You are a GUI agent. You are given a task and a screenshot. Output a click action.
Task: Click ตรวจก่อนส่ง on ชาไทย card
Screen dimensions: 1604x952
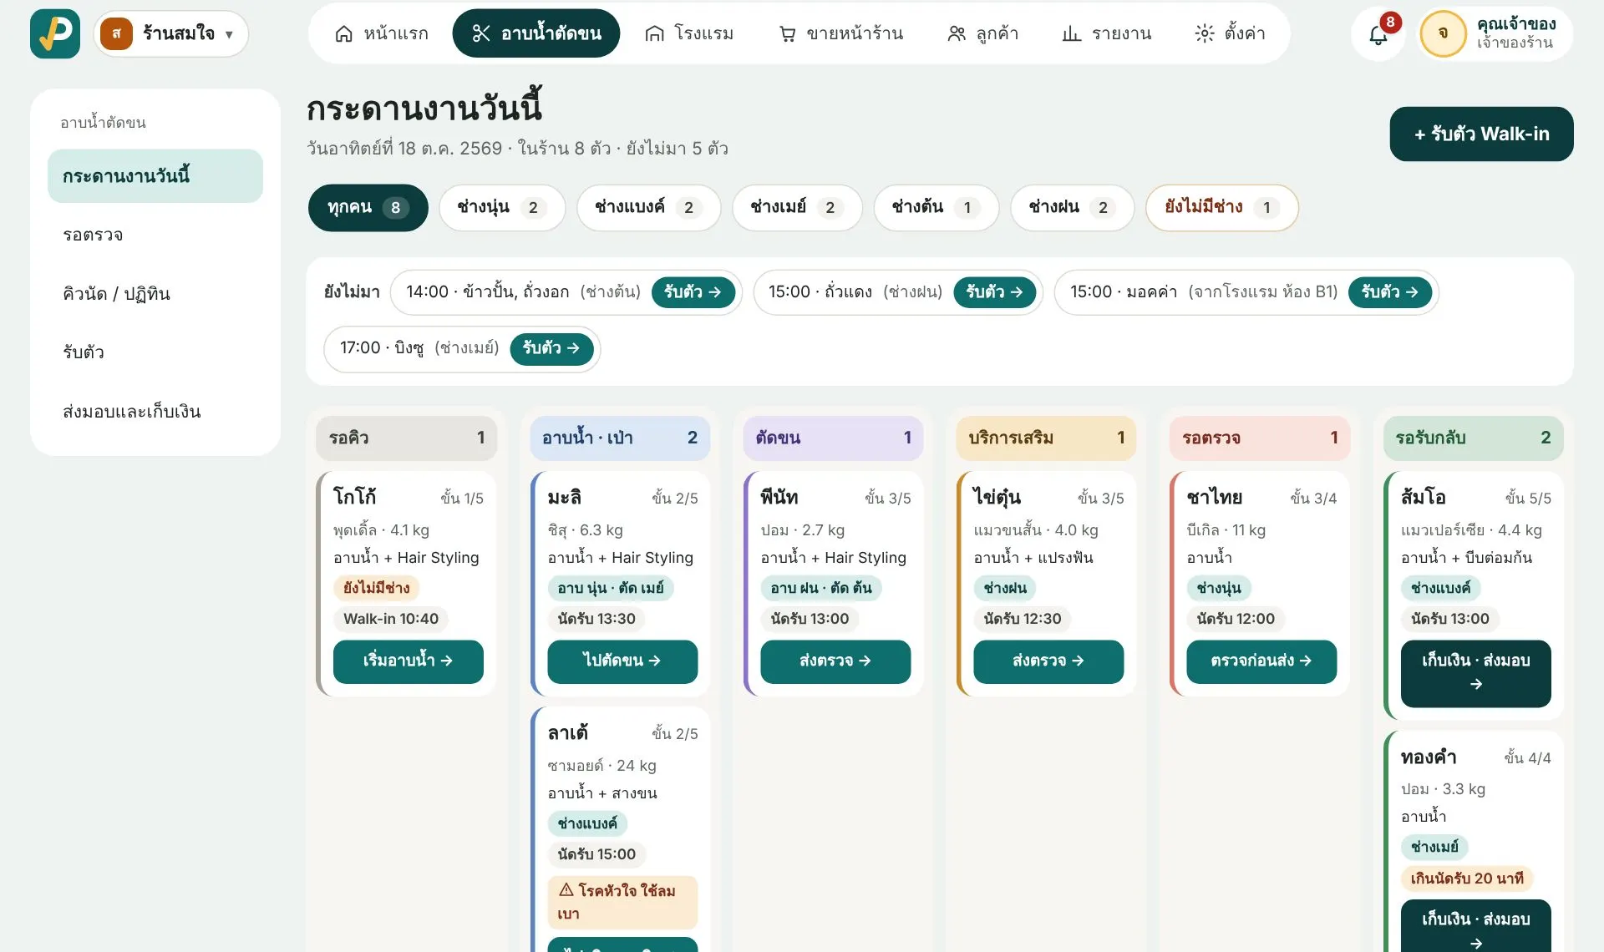(x=1261, y=661)
